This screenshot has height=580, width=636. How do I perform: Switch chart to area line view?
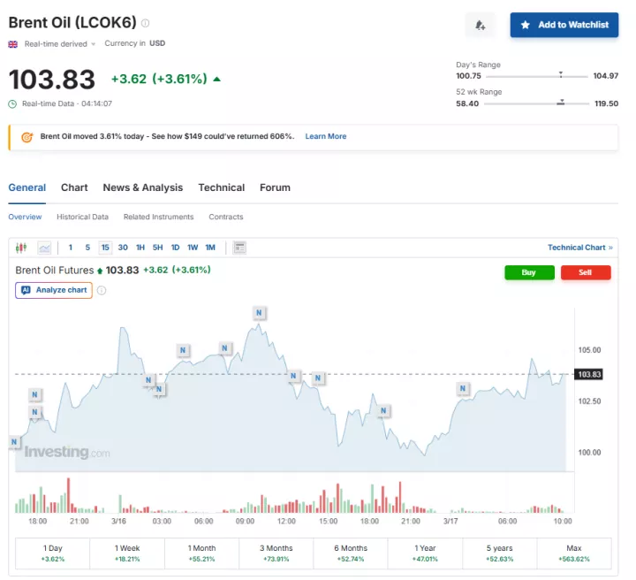(44, 248)
